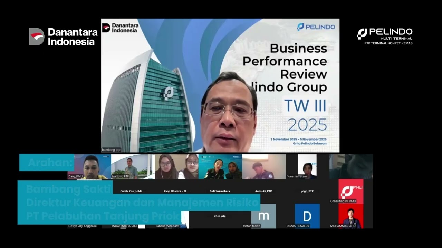Select the 'm' avatar of miftah faridh
Image resolution: width=442 pixels, height=248 pixels.
(x=264, y=216)
